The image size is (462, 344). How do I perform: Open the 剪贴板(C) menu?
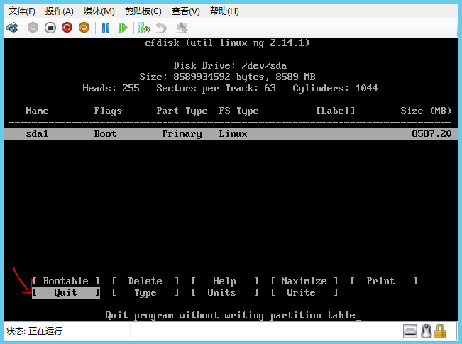click(x=143, y=11)
